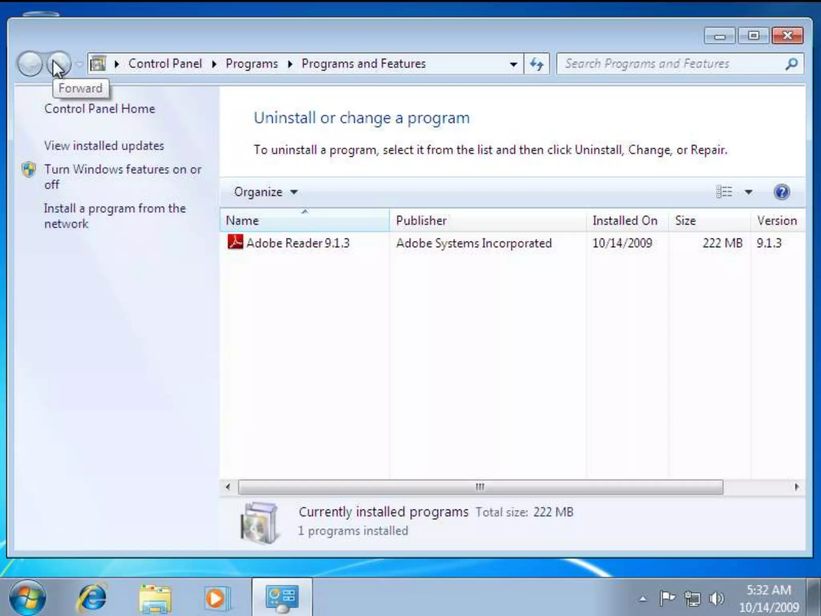Sort by the Publisher column header
Viewport: 821px width, 616px height.
pyautogui.click(x=488, y=220)
